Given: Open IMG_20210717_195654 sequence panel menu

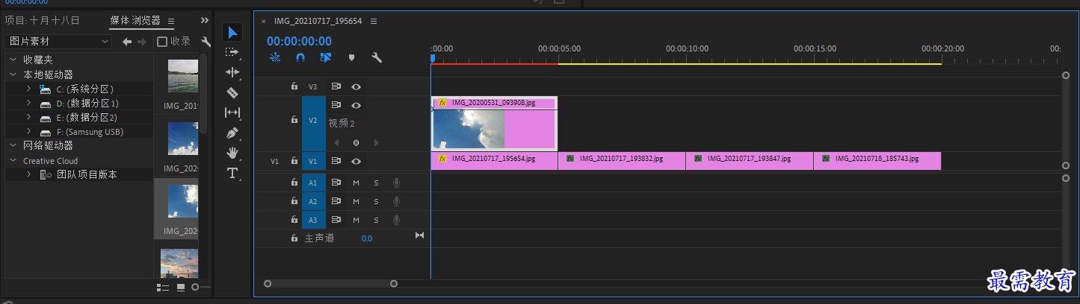Looking at the screenshot, I should (374, 21).
